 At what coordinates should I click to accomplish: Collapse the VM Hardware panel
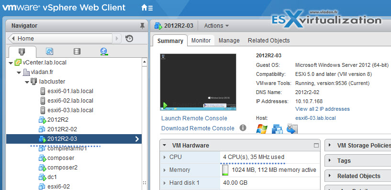[164, 146]
